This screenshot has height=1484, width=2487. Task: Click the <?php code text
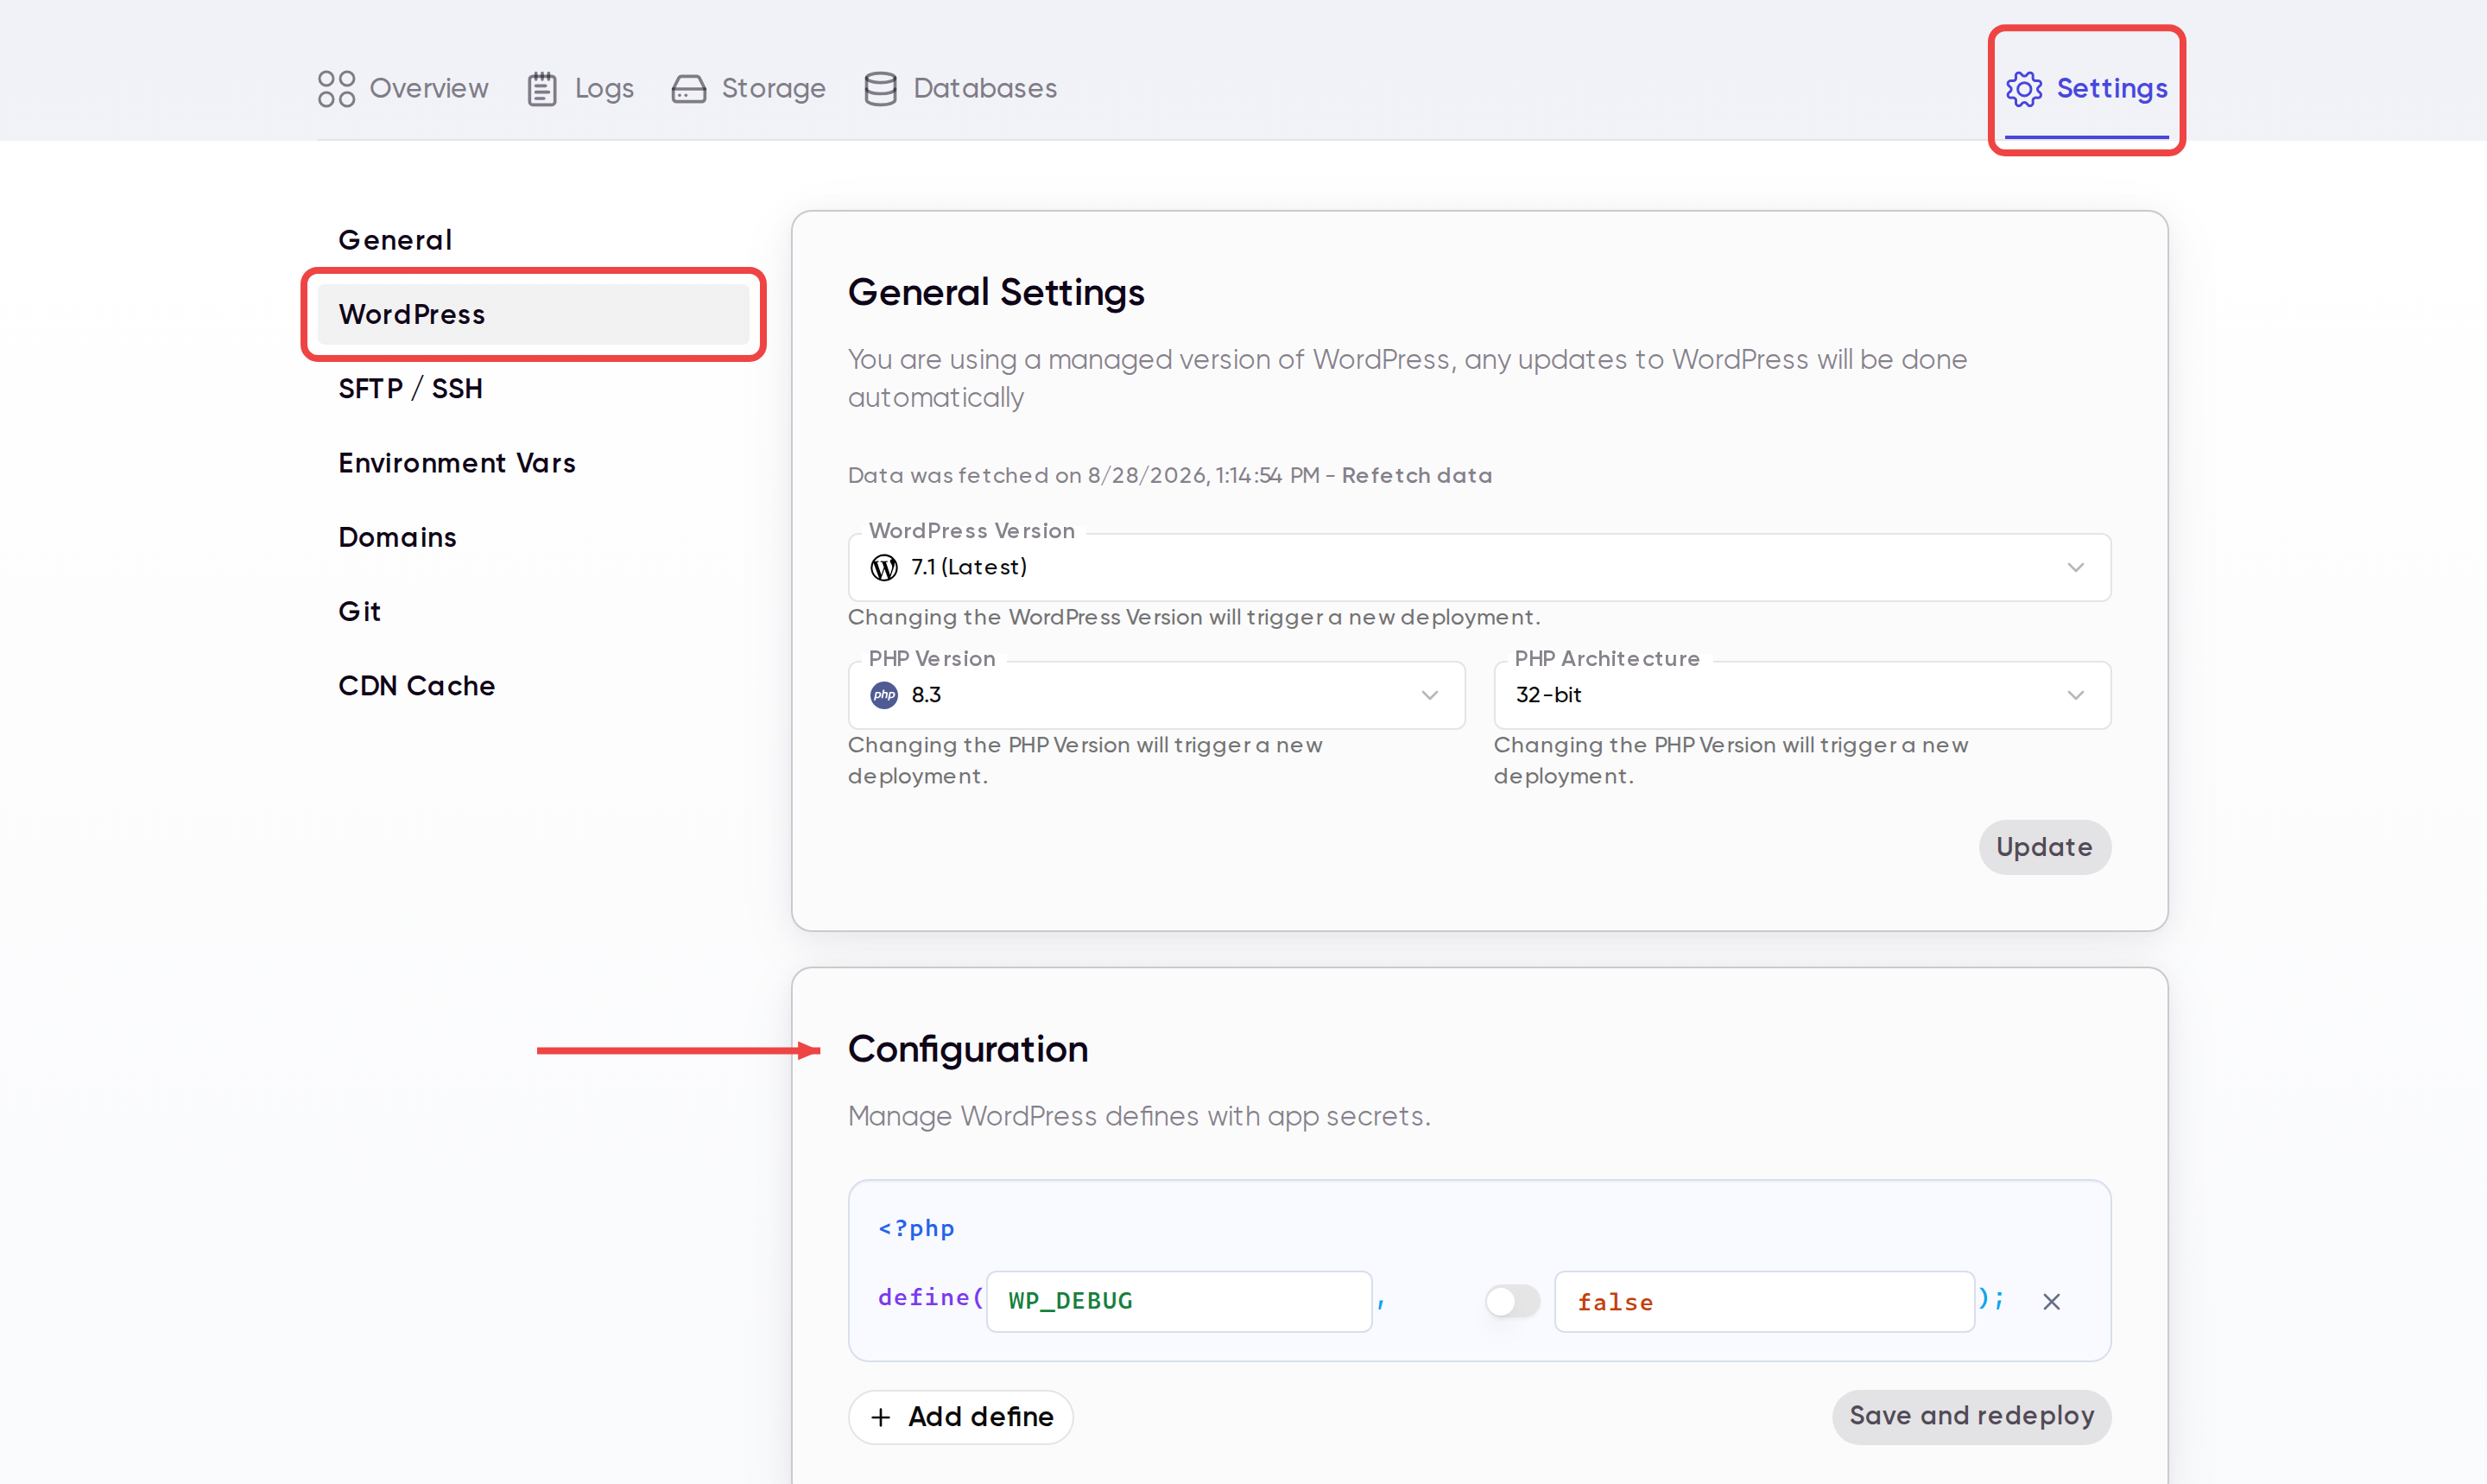coord(915,1228)
